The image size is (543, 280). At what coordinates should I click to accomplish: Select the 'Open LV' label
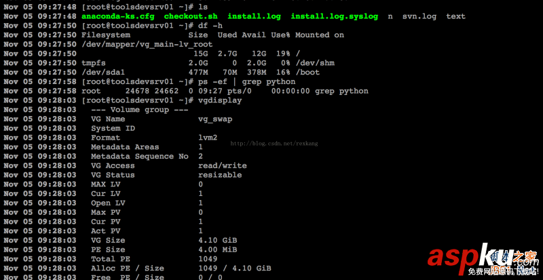coord(108,203)
